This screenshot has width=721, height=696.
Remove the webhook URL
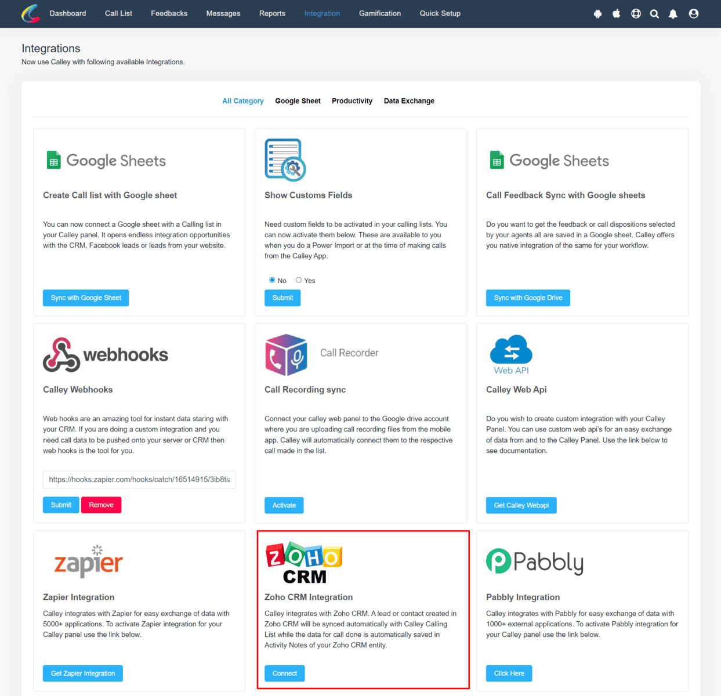click(101, 505)
